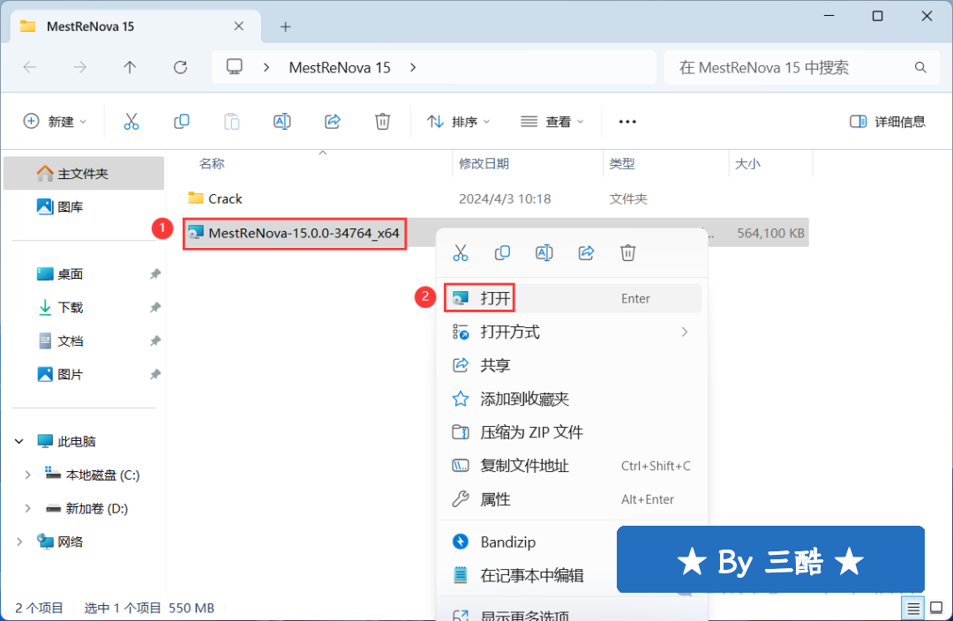
Task: Click the Cut icon in the toolbar
Action: [x=131, y=122]
